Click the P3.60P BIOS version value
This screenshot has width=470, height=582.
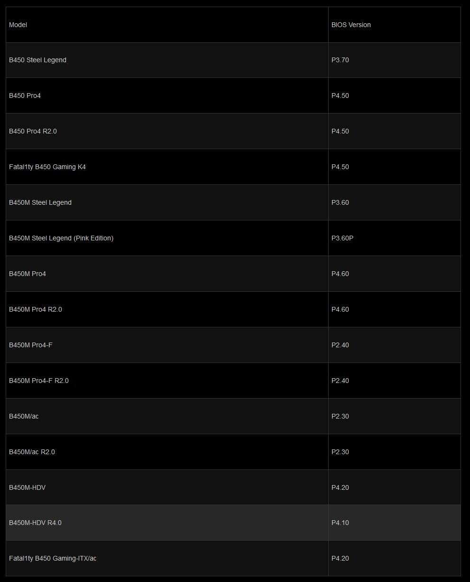(x=342, y=238)
